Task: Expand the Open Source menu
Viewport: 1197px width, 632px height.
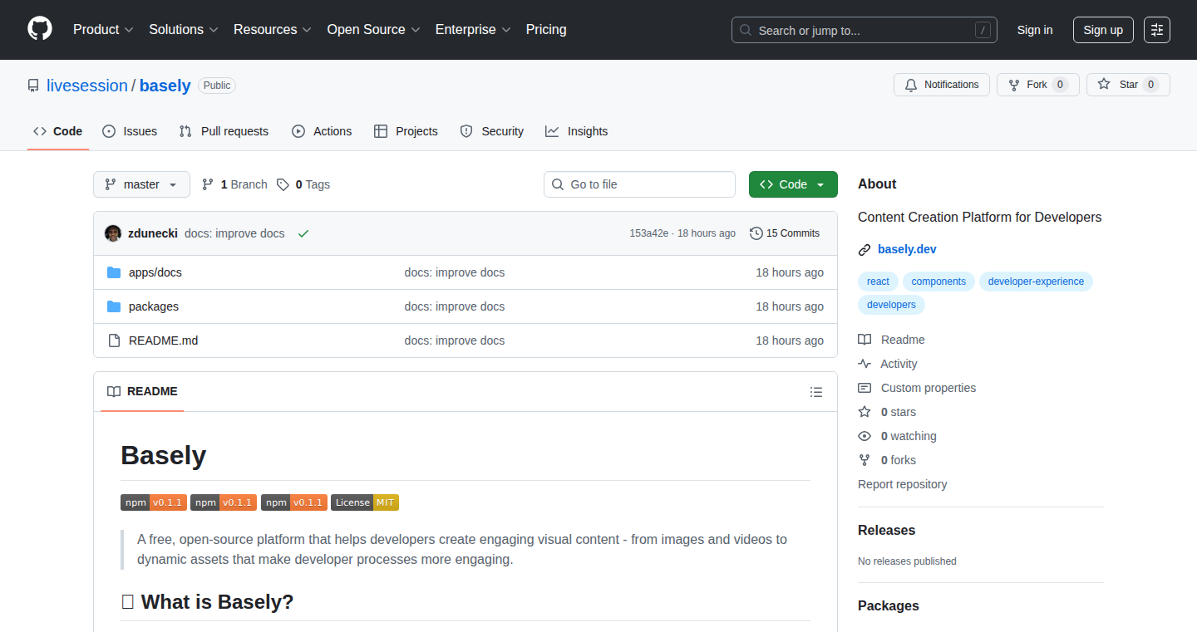Action: tap(373, 29)
